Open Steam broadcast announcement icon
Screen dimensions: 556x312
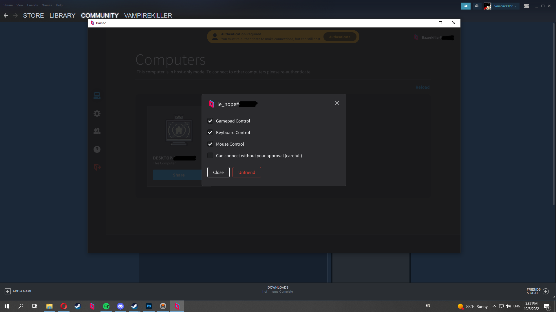coord(465,6)
